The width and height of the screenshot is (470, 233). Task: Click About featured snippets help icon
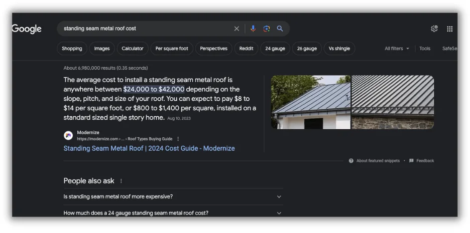tap(351, 161)
